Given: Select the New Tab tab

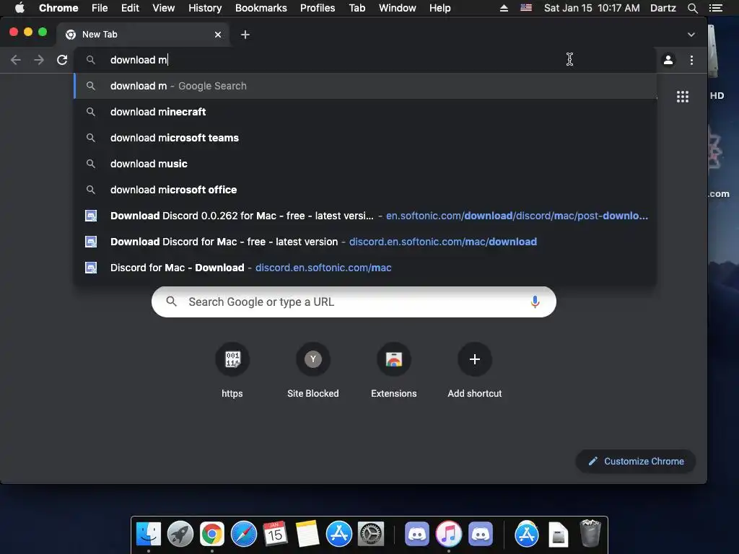Looking at the screenshot, I should point(143,35).
